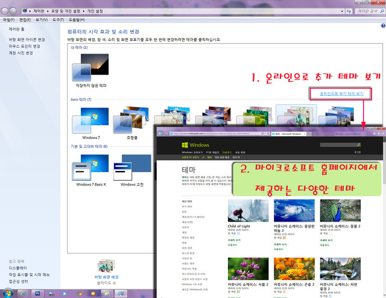This screenshot has height=298, width=386.
Task: Open 작업 표시줄 및 시작 메뉴 link
Action: (x=29, y=275)
